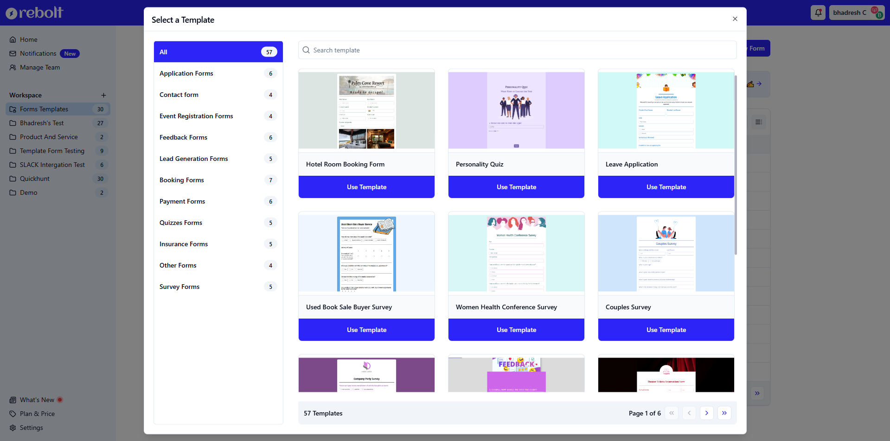This screenshot has width=890, height=441.
Task: Select the Booking Forms category
Action: [x=218, y=180]
